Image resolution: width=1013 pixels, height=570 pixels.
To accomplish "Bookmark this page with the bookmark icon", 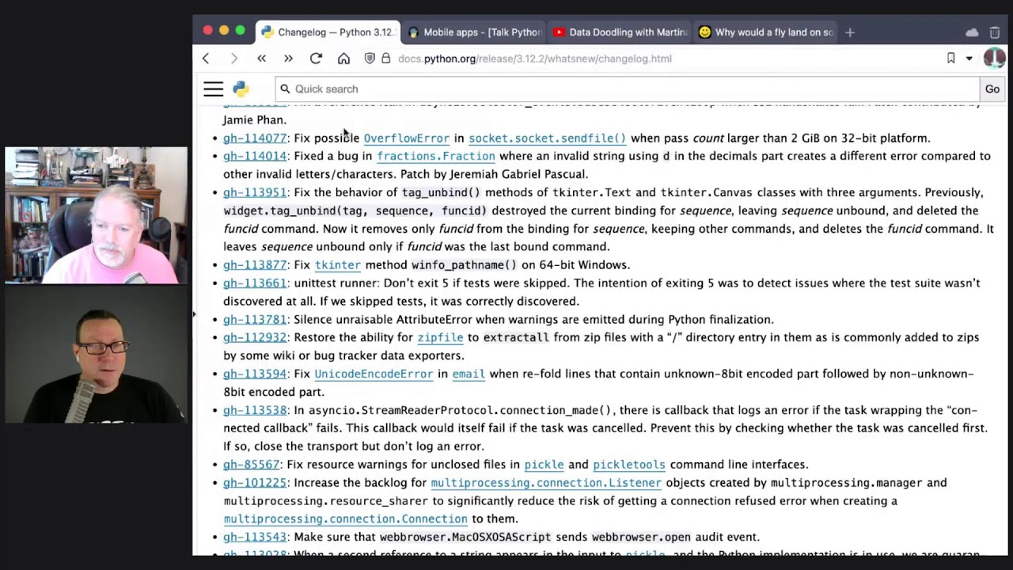I will pyautogui.click(x=951, y=59).
